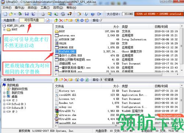
Task: Click the 文件名 column header in the local list
Action: (78, 86)
